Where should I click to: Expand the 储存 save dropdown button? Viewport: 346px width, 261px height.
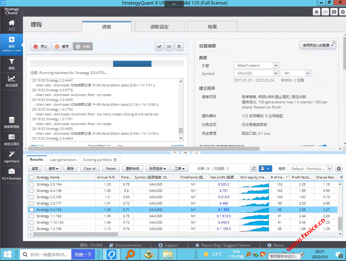[x=53, y=169]
